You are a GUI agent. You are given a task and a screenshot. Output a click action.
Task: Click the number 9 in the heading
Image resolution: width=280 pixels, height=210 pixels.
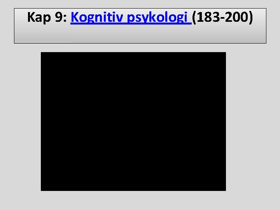pos(59,17)
